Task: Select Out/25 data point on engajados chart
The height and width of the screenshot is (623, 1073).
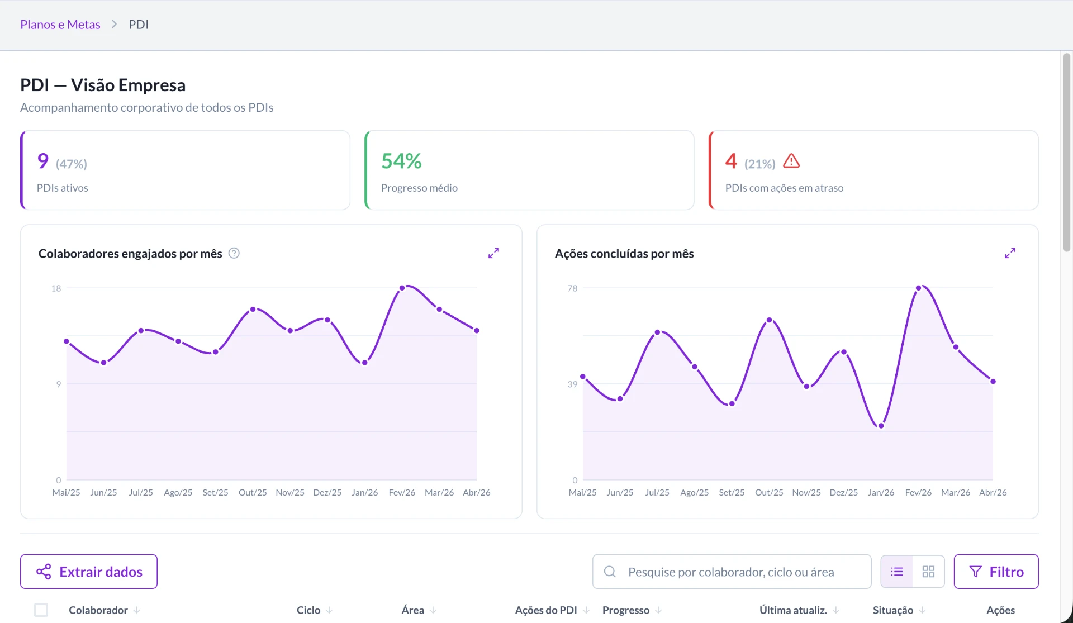Action: (x=253, y=309)
